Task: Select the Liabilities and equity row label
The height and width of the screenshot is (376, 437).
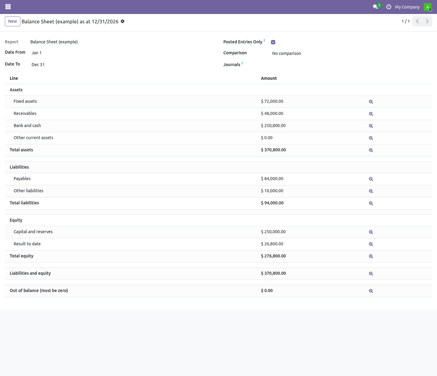Action: point(30,273)
